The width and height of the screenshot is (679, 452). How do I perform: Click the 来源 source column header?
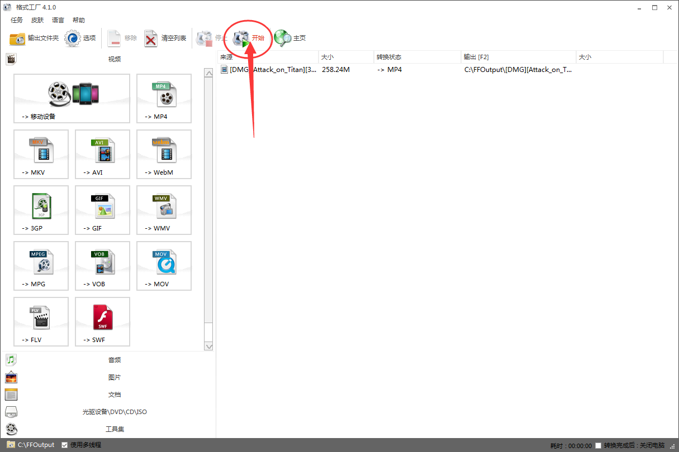[268, 57]
